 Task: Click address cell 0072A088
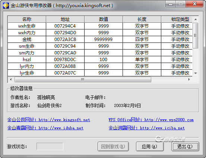tap(65, 66)
